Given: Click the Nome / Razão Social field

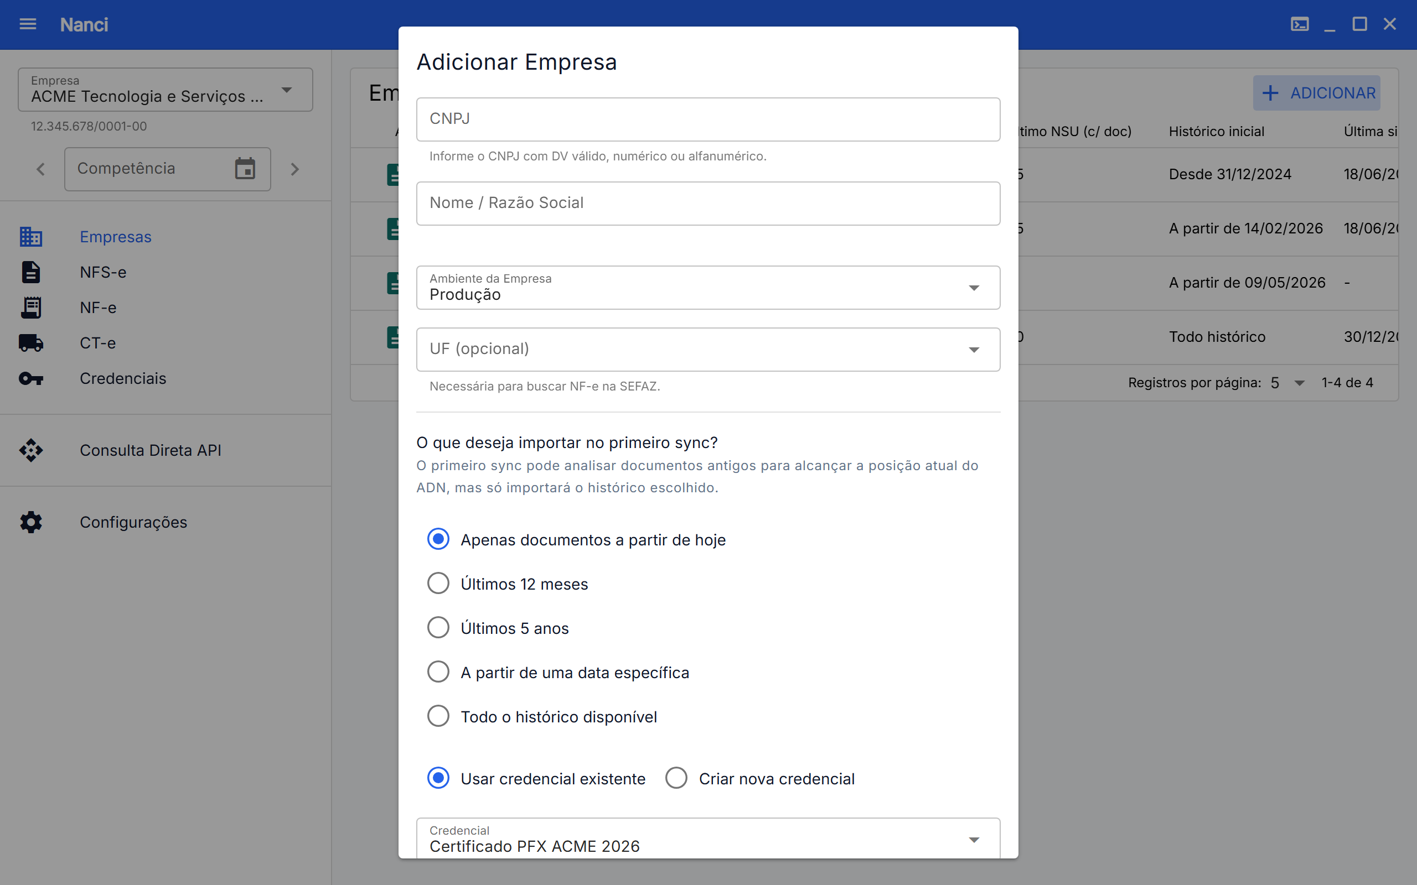Looking at the screenshot, I should point(708,203).
